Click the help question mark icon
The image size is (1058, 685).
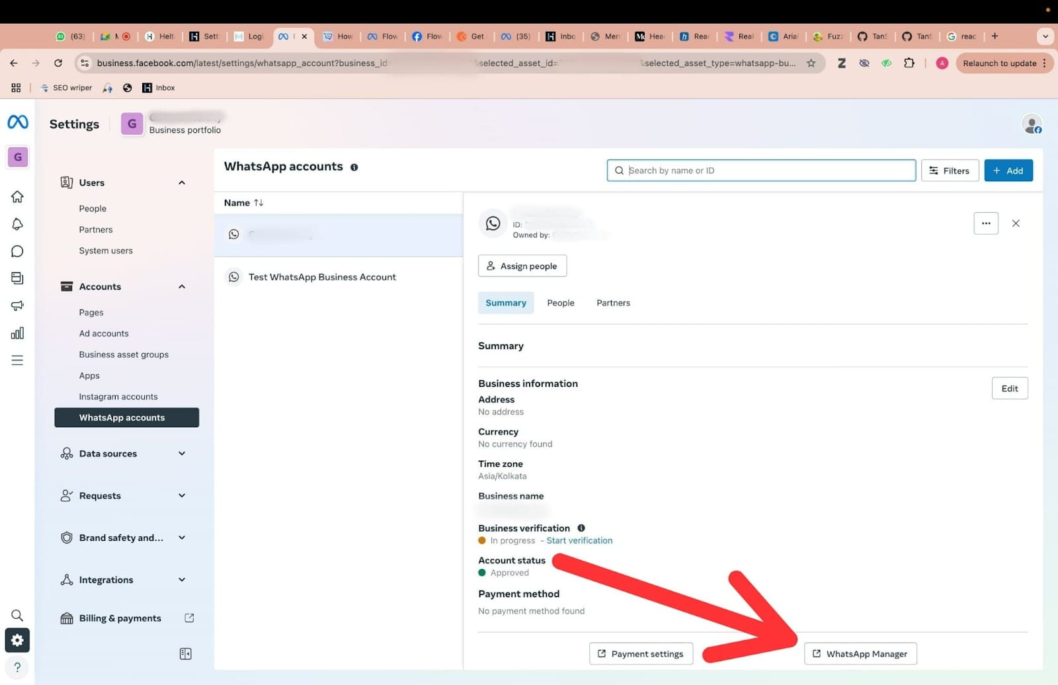[18, 667]
